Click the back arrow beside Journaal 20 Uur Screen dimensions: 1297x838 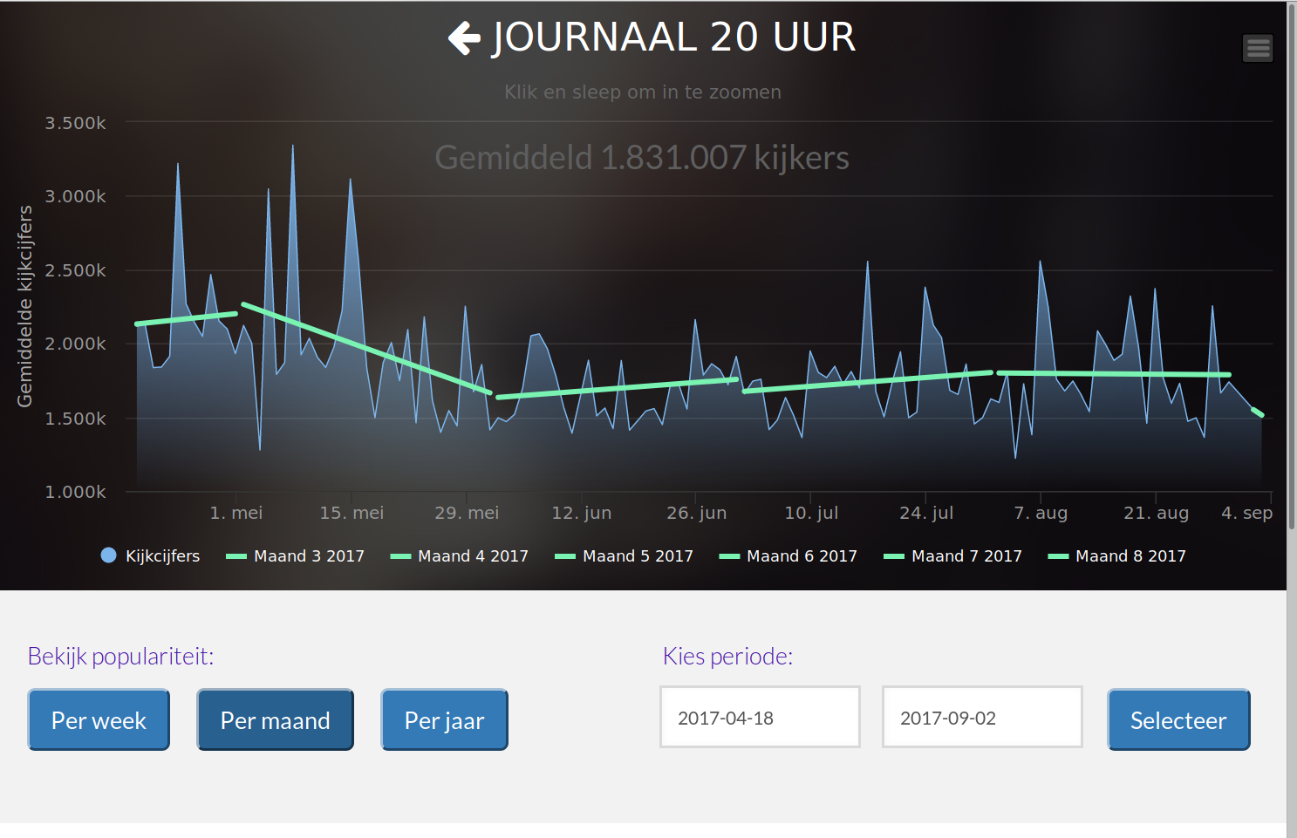[x=464, y=38]
